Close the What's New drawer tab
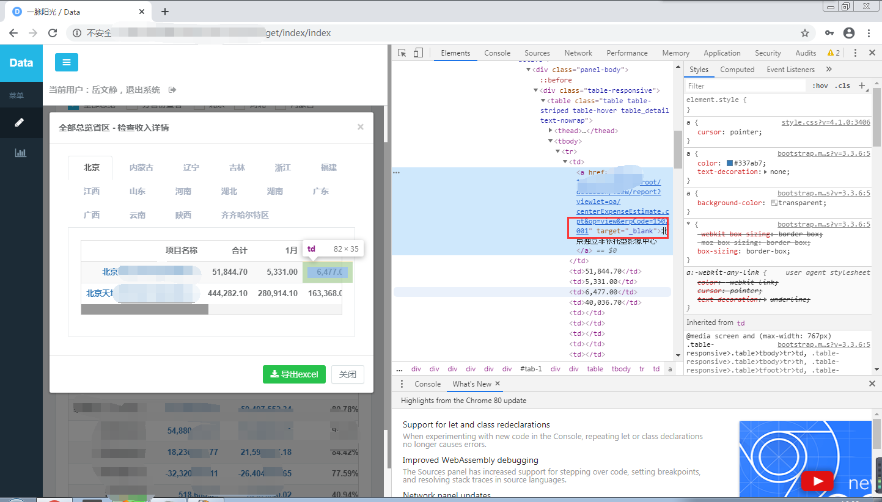The width and height of the screenshot is (882, 502). [498, 384]
